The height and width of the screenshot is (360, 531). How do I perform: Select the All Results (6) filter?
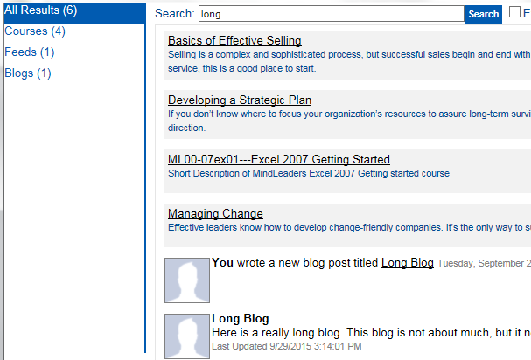pyautogui.click(x=41, y=10)
